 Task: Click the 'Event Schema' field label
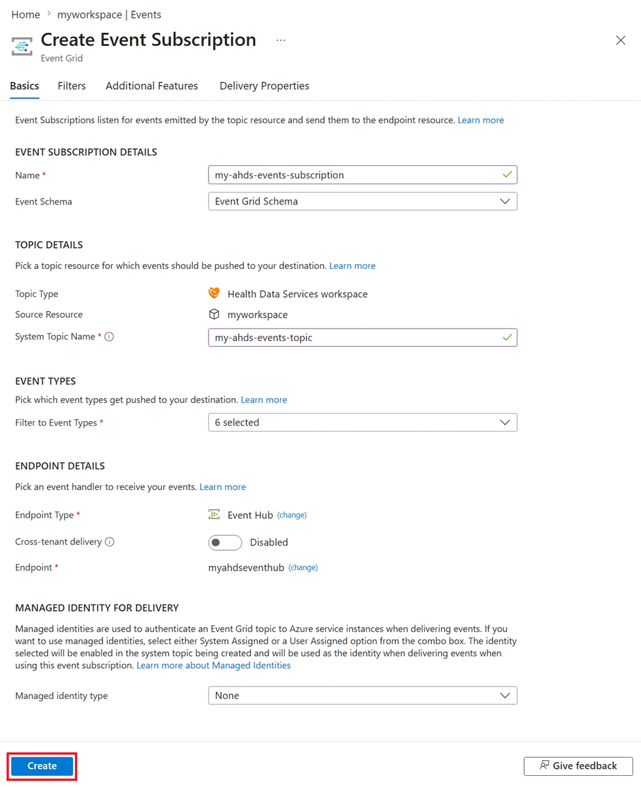point(43,202)
